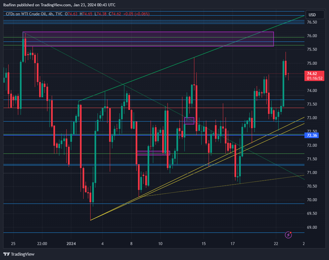Click the 15 date label on time axis
329x260 pixels.
pyautogui.click(x=204, y=243)
